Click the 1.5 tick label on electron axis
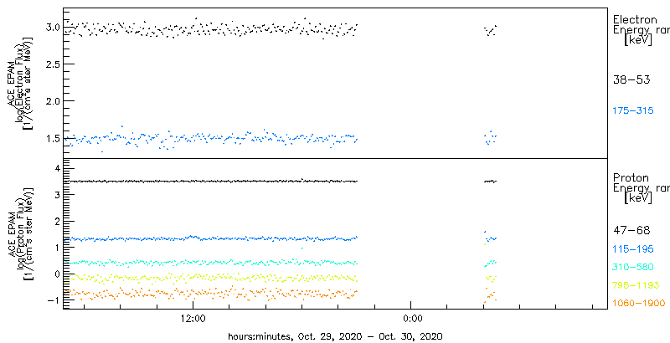This screenshot has width=670, height=343. [52, 138]
